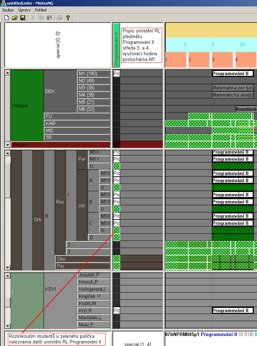Click the green vertical Programování II bar

coord(116,45)
